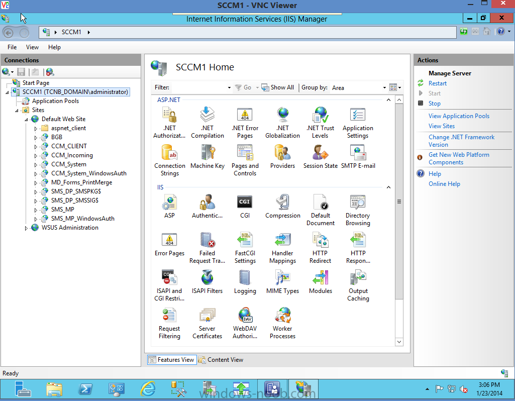Open .NET Globalization feature

[x=282, y=123]
